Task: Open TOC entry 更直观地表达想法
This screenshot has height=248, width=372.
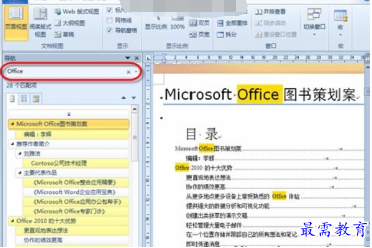Action: pos(208,177)
